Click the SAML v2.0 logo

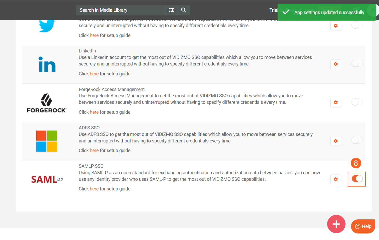pos(47,179)
